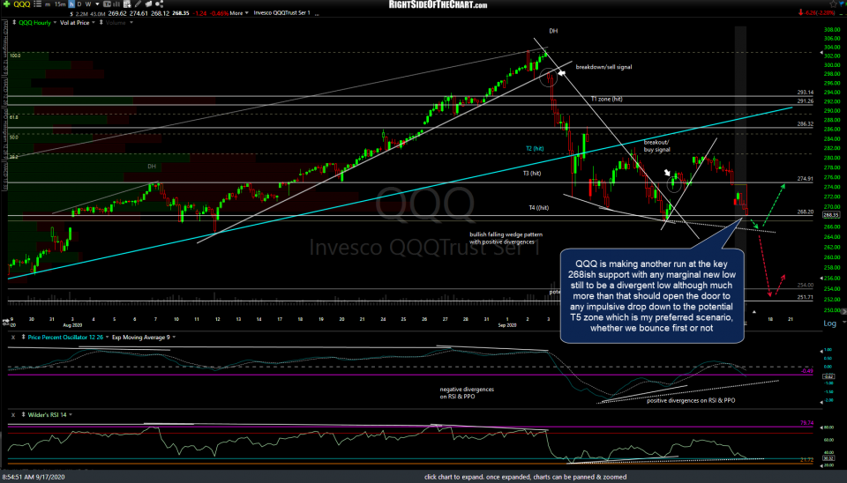Click the 'breakout/buy signal' annotation
This screenshot has height=483, width=847.
(656, 145)
